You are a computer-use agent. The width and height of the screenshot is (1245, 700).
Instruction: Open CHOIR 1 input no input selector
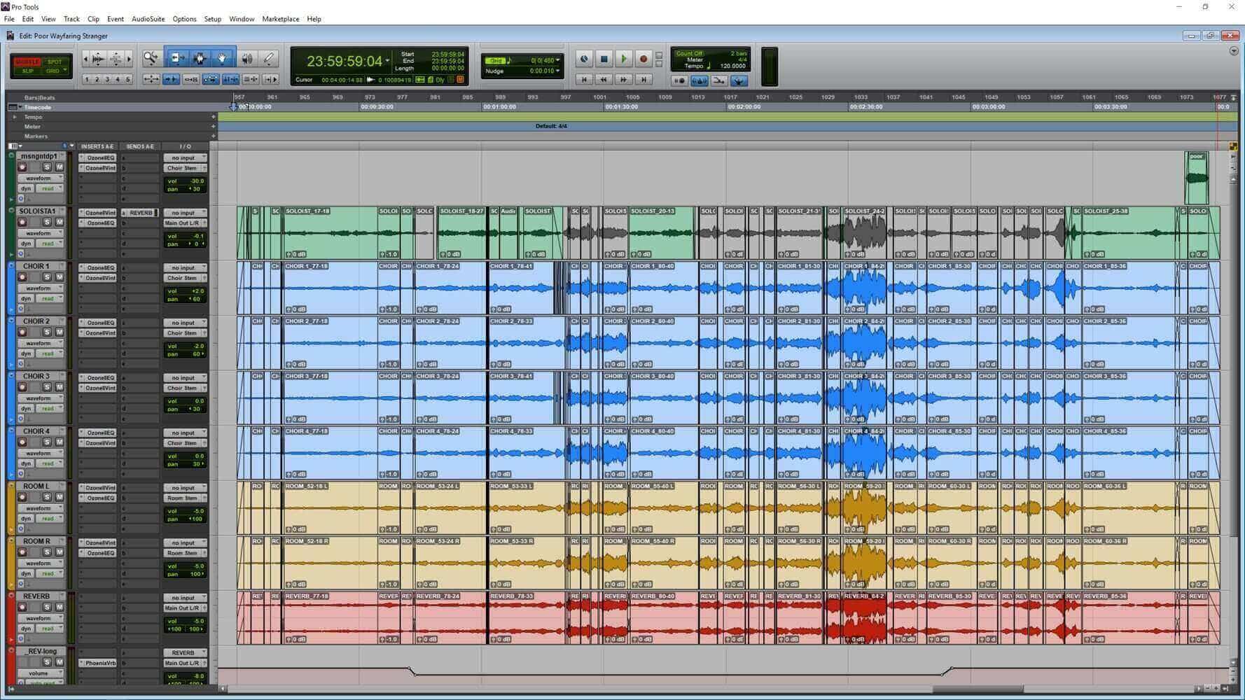[x=185, y=267]
